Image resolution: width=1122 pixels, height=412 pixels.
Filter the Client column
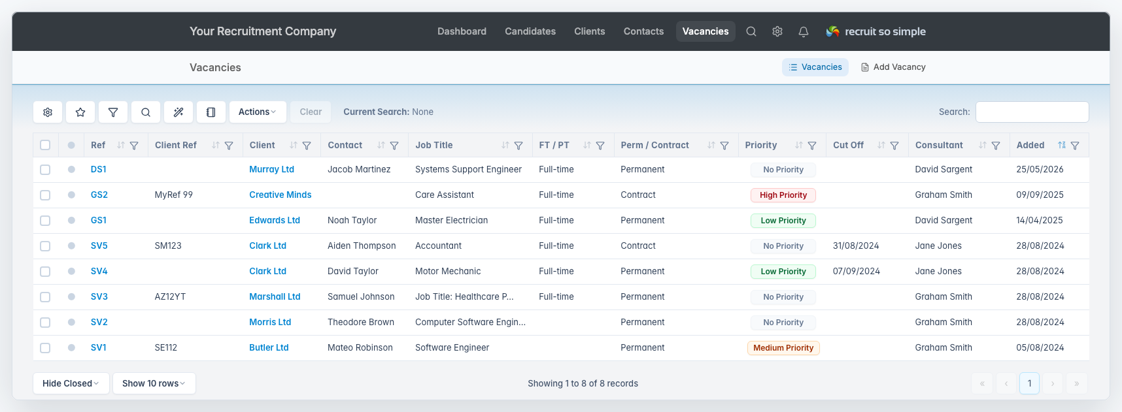307,146
